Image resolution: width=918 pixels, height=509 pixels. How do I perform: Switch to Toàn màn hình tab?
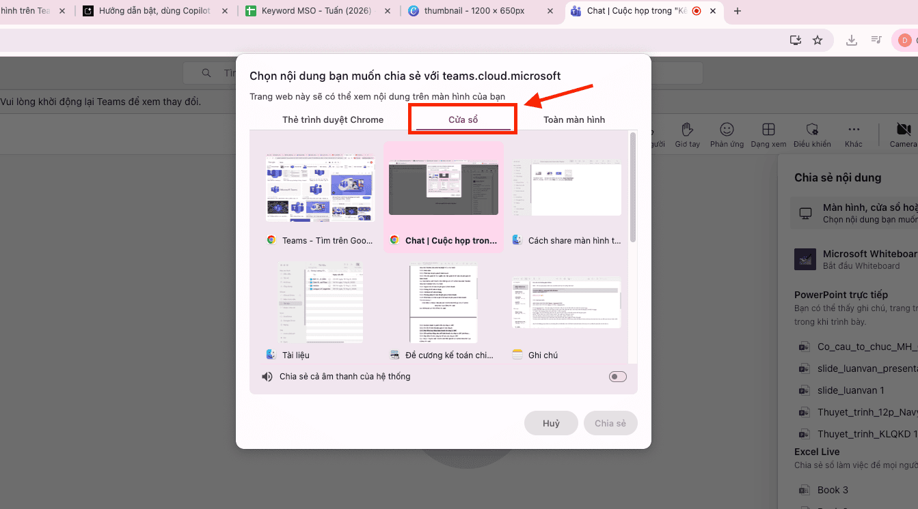(x=573, y=120)
